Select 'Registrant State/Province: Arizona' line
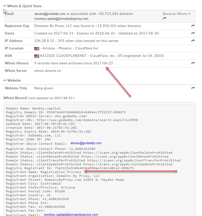The width and height of the screenshot is (202, 216). tap(40, 187)
